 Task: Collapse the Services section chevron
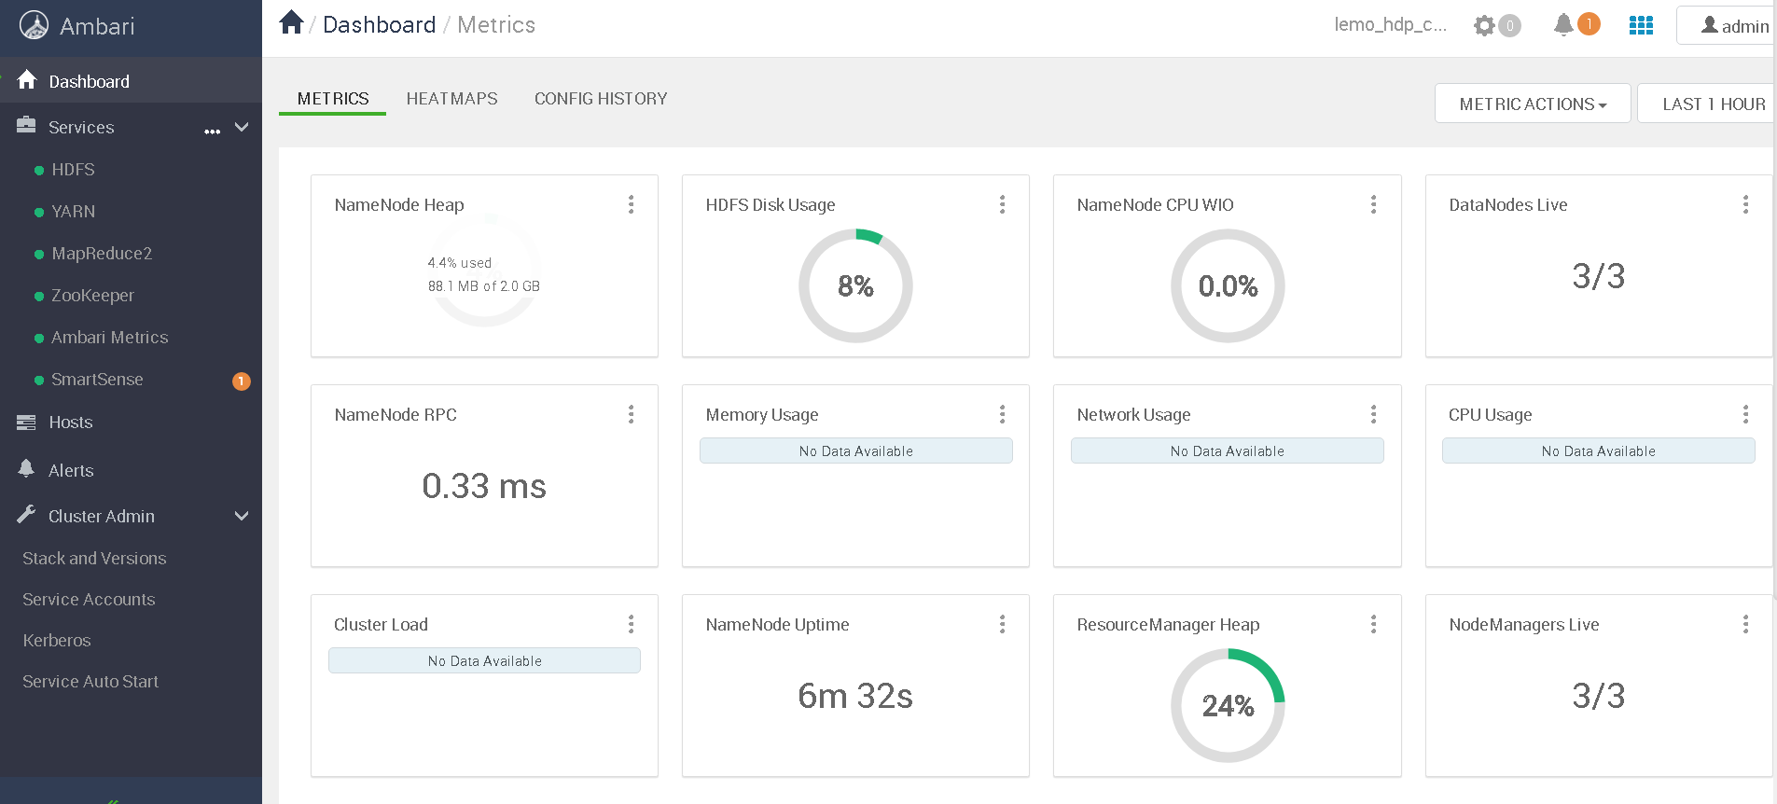242,127
